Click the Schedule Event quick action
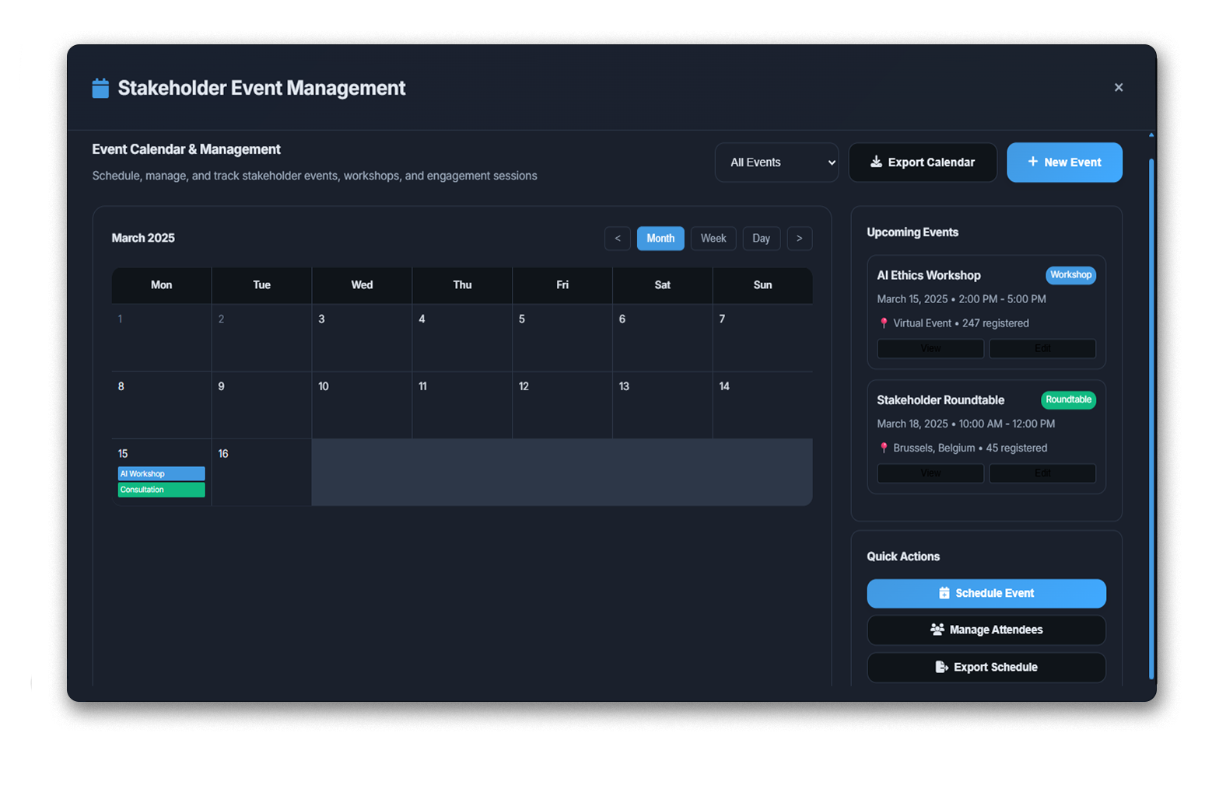This screenshot has width=1226, height=785. point(986,593)
